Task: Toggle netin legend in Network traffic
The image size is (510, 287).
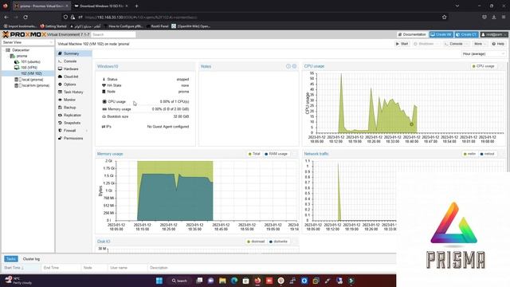Action: pyautogui.click(x=469, y=154)
